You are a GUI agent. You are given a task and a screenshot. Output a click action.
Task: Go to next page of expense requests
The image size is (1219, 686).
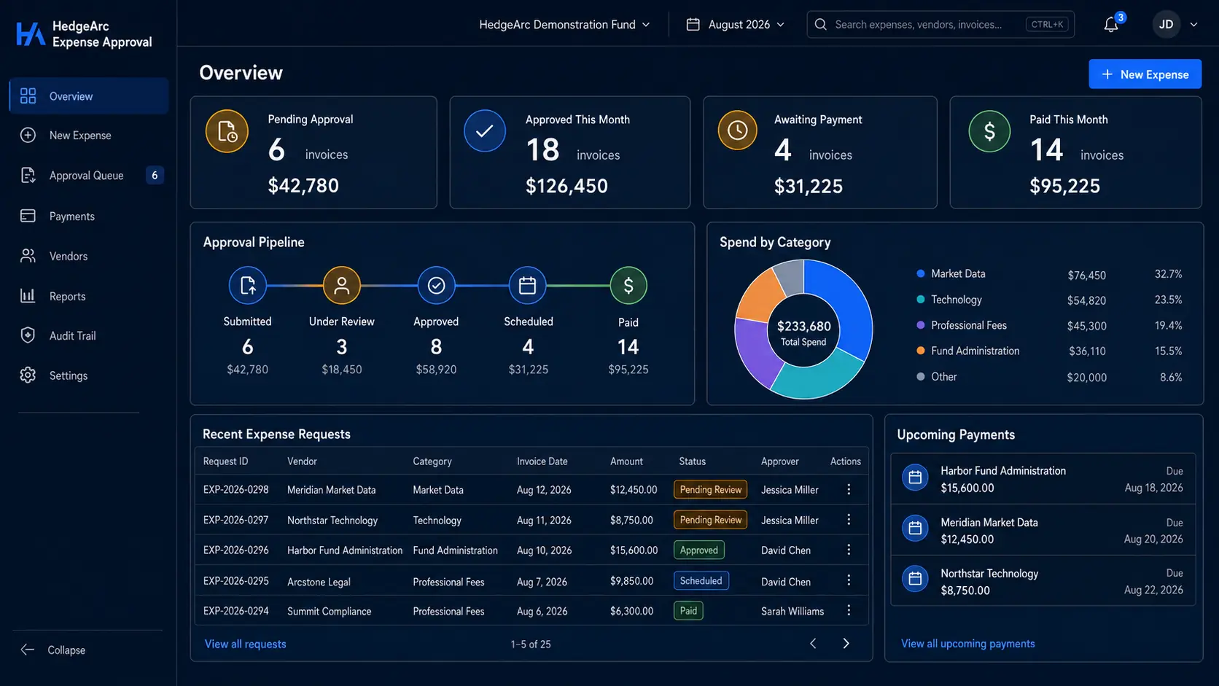point(846,643)
